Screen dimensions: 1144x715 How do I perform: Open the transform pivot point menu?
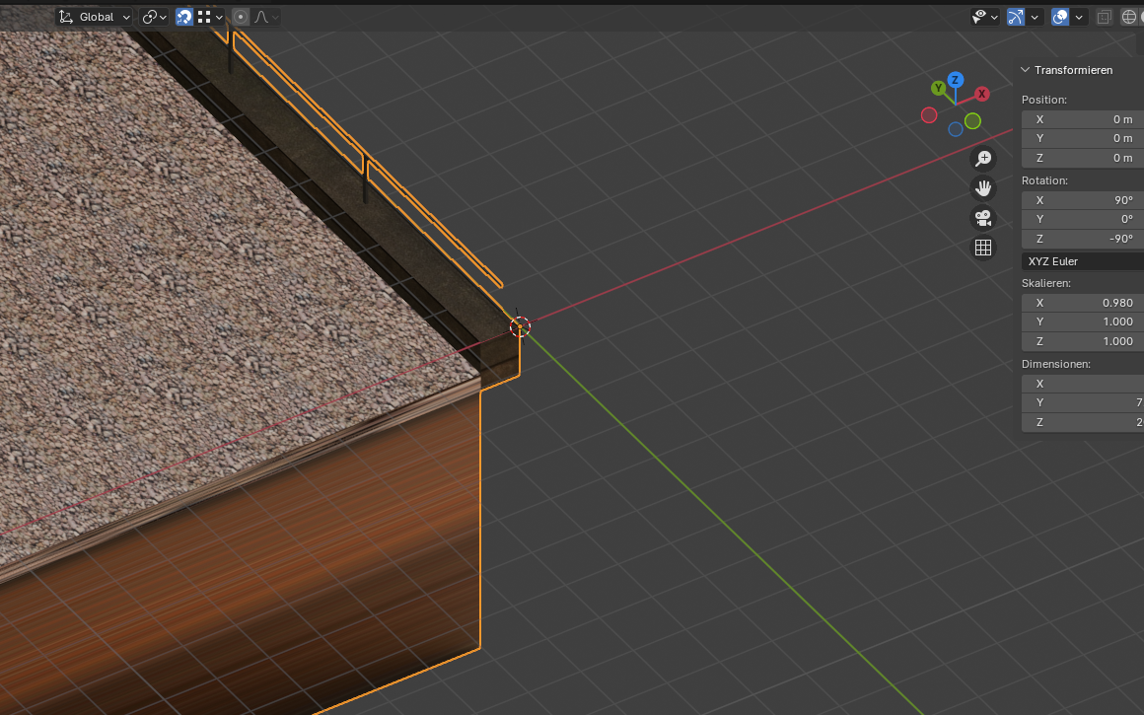pos(154,17)
